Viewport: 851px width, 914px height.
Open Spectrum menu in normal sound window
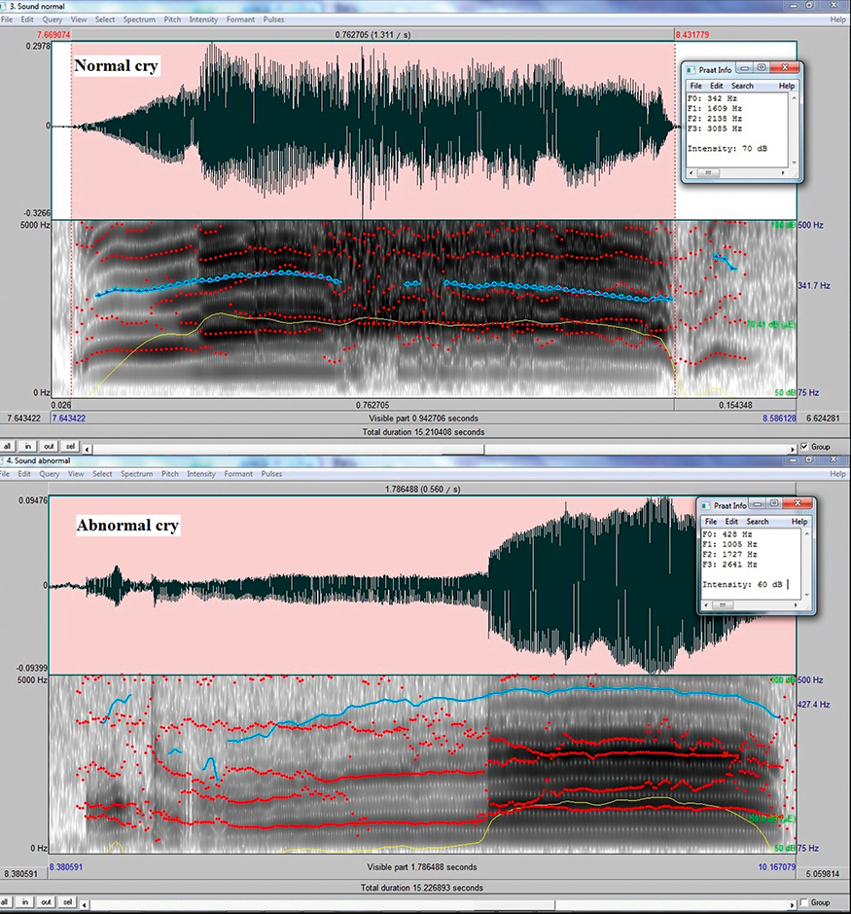[136, 19]
